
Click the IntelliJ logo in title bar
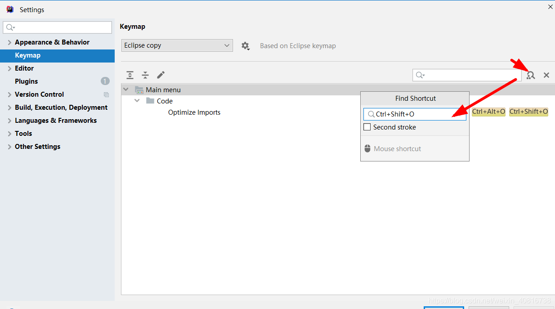10,9
